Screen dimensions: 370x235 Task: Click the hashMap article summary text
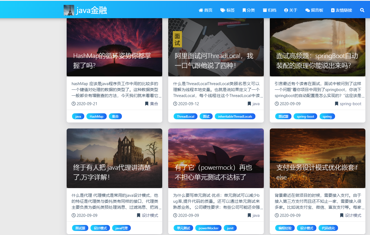(x=115, y=90)
